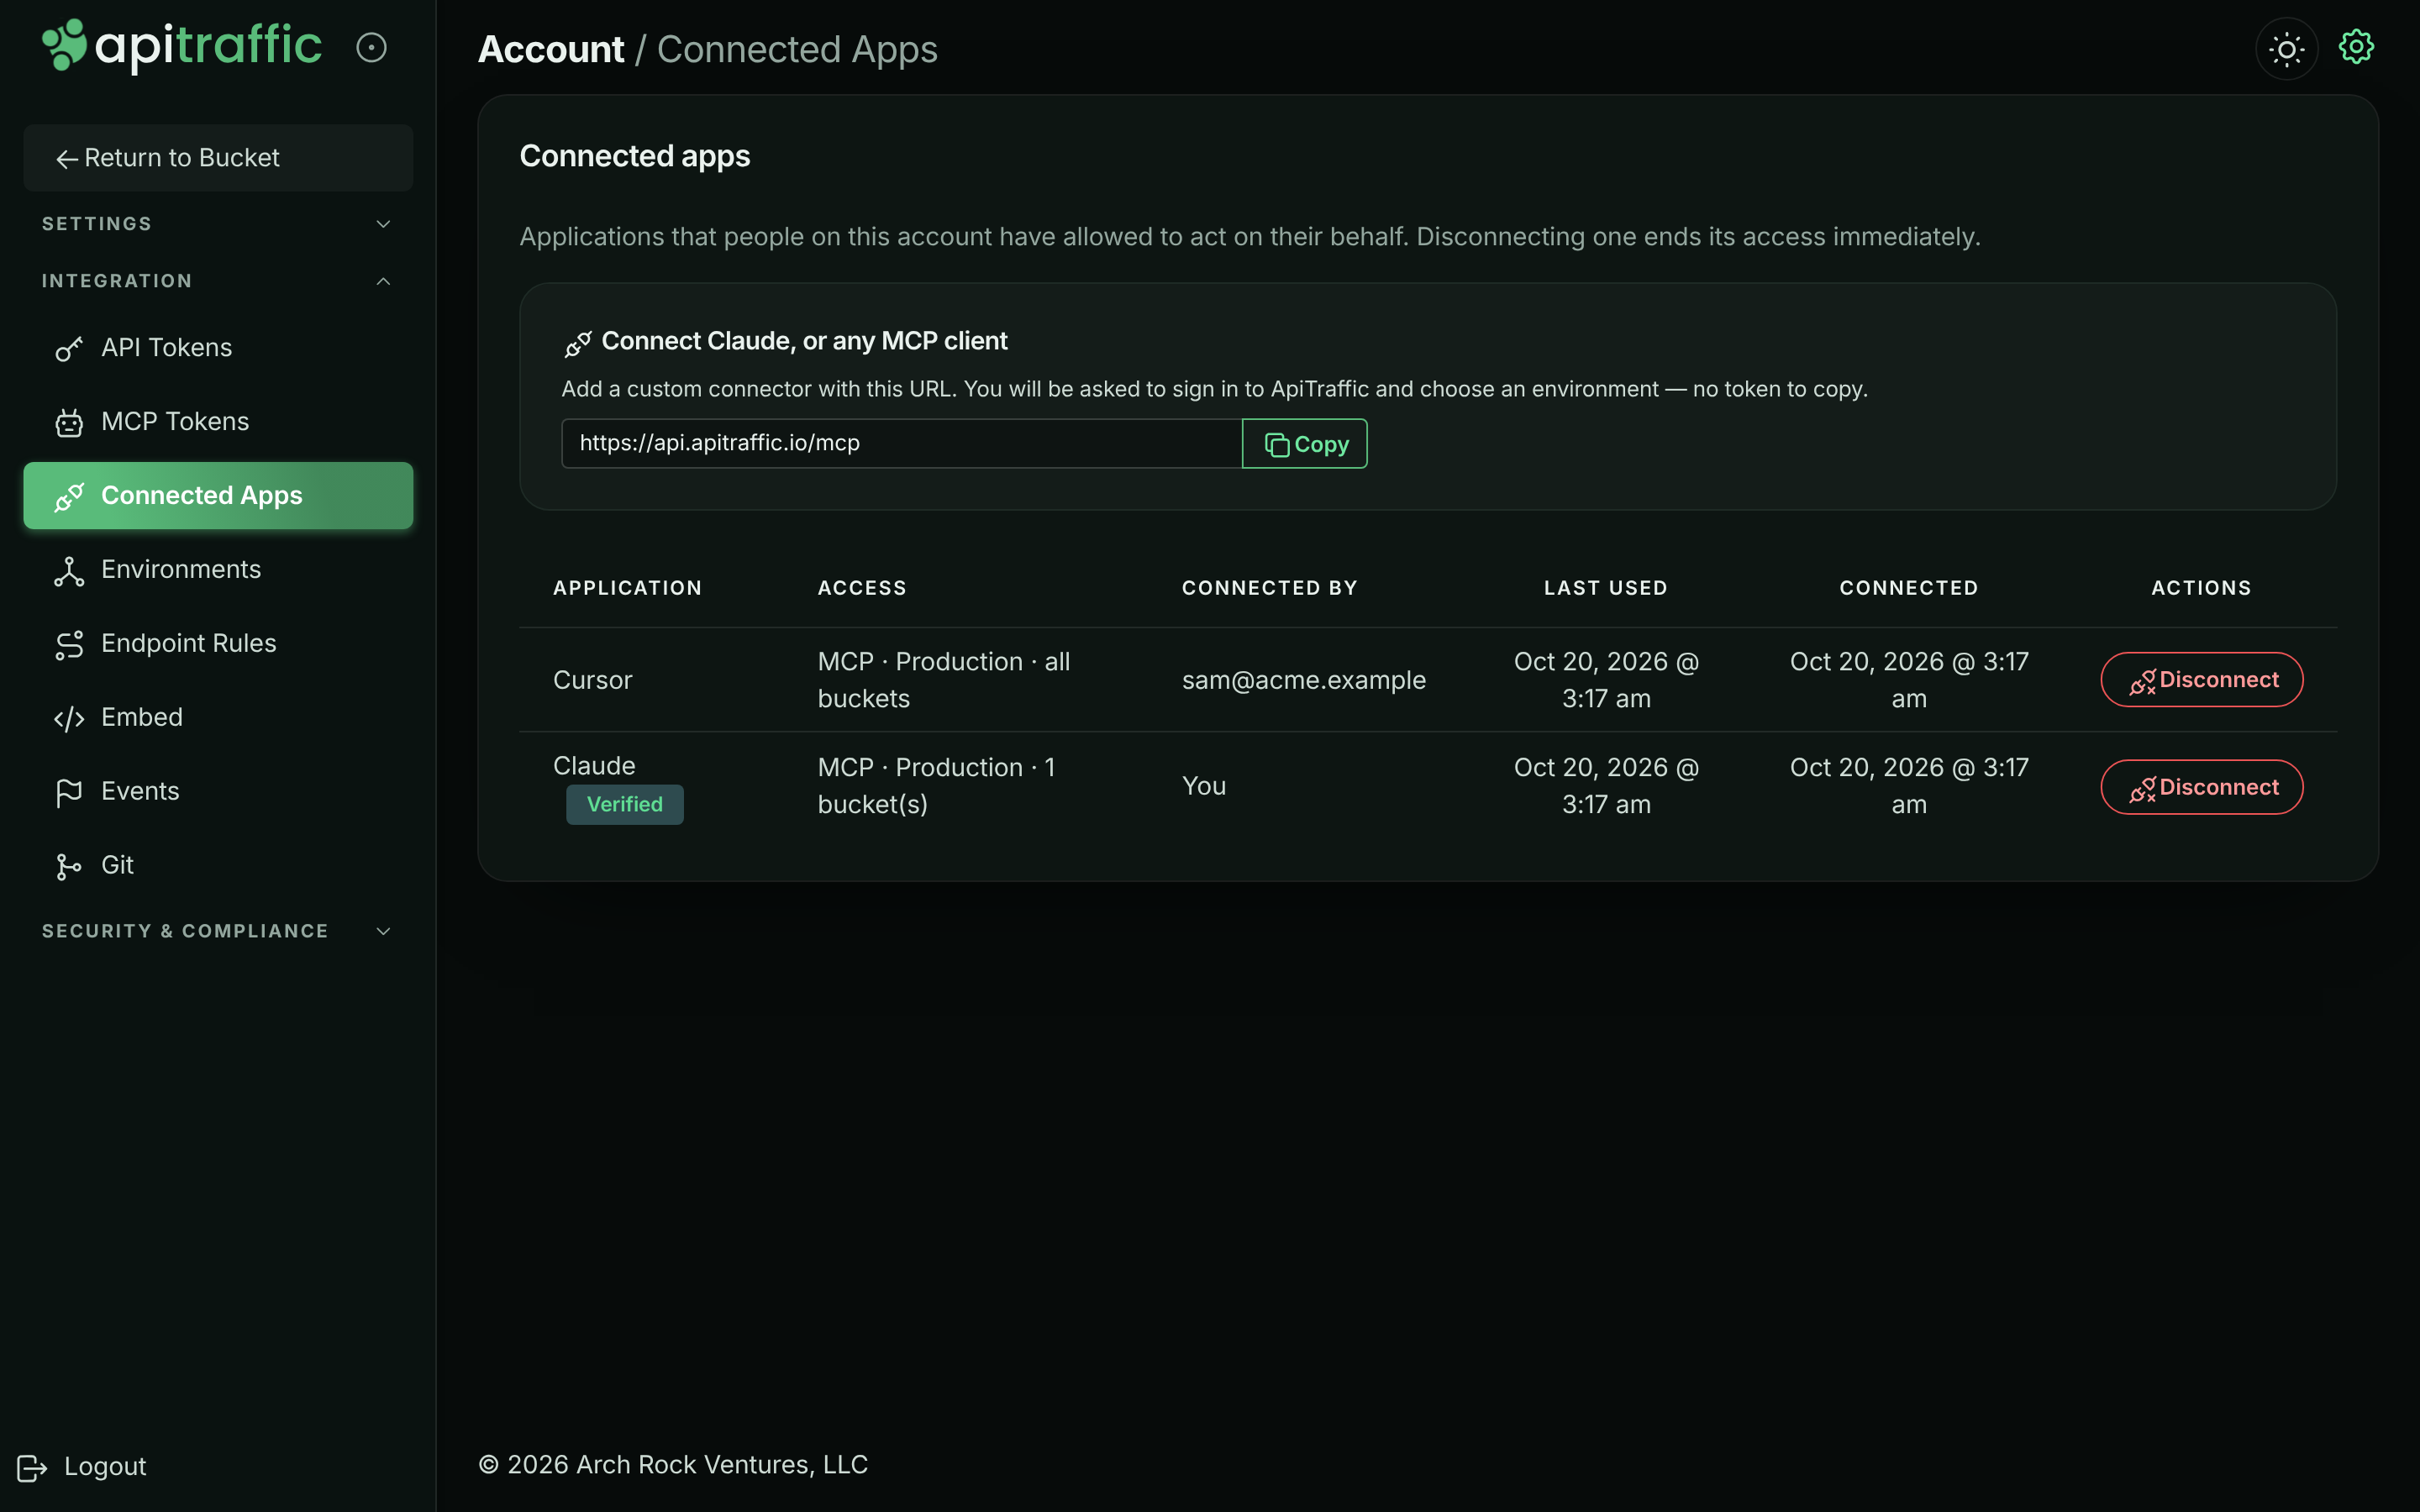2420x1512 pixels.
Task: Click the Environments node icon
Action: coord(69,570)
